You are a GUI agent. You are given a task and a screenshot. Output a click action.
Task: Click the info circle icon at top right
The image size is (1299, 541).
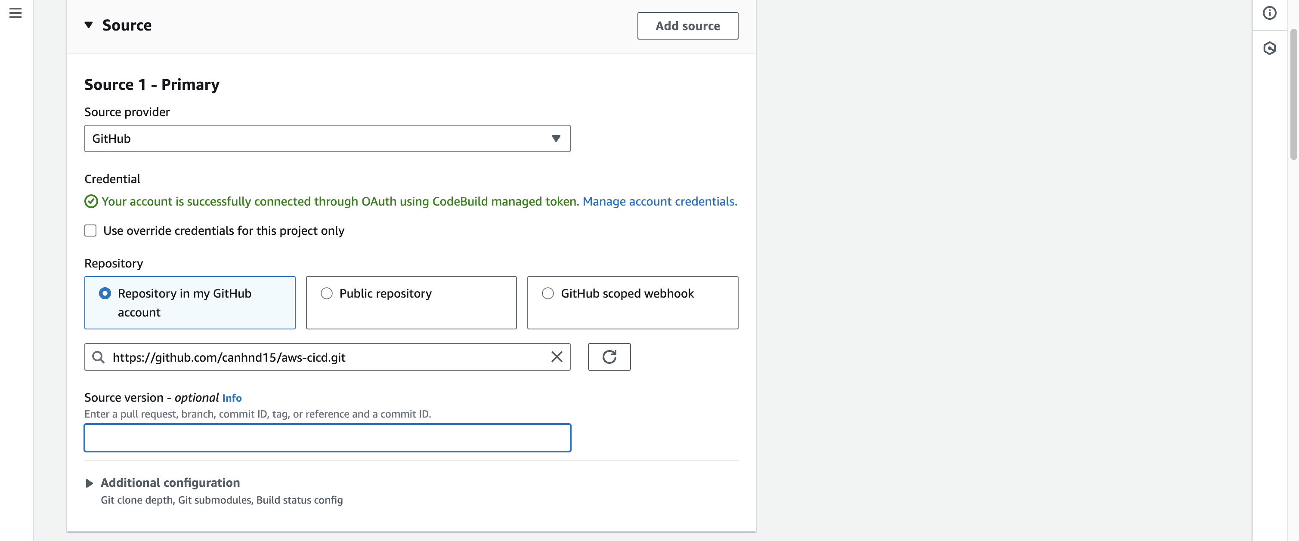1269,13
